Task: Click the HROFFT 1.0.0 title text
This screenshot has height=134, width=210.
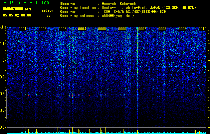Action: point(26,3)
